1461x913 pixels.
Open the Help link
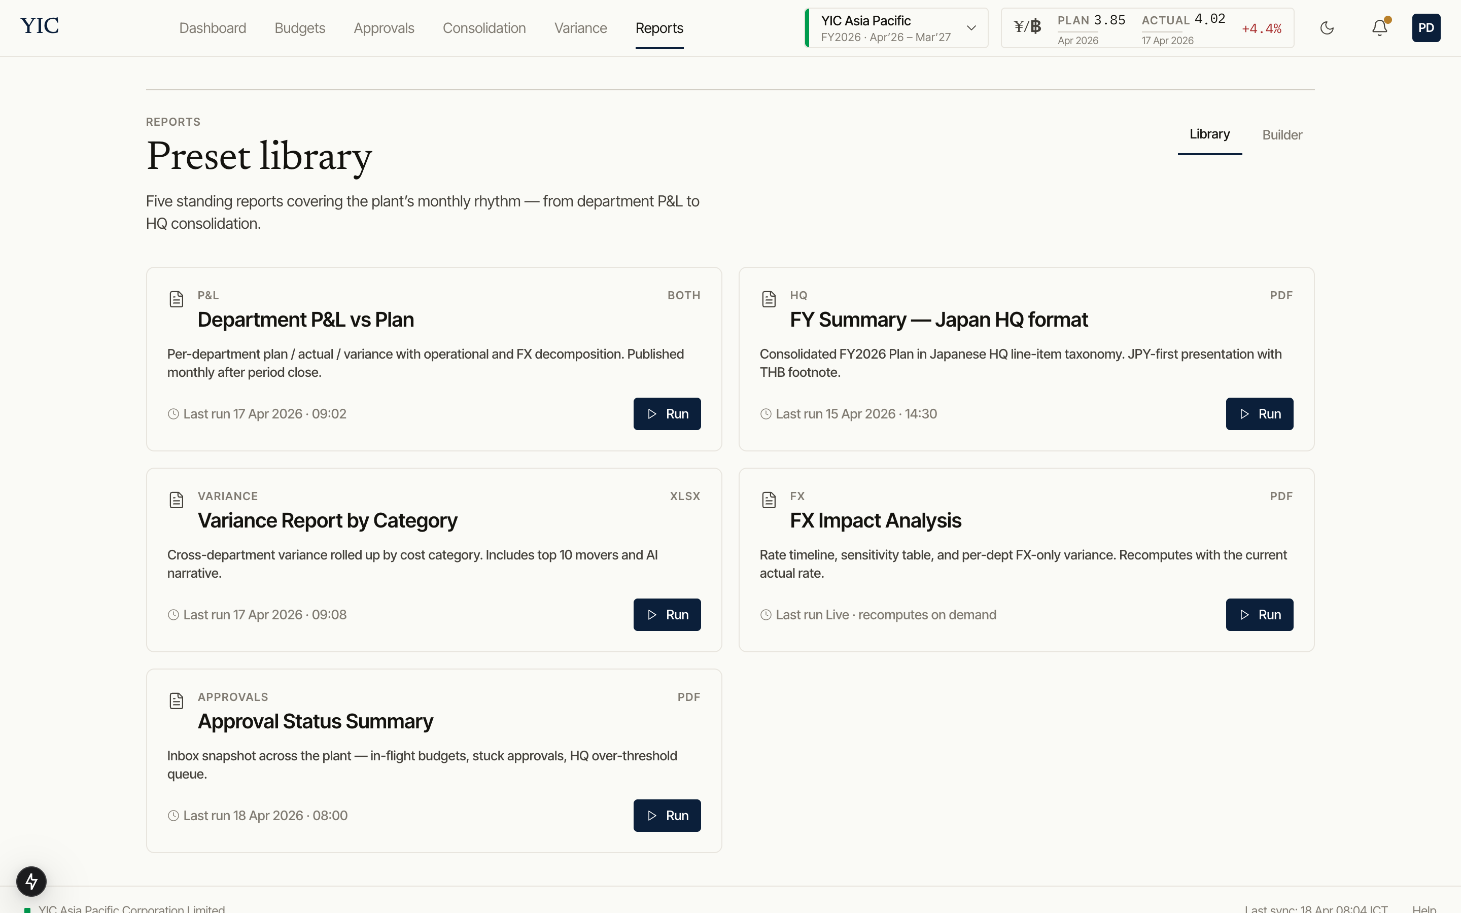tap(1426, 908)
